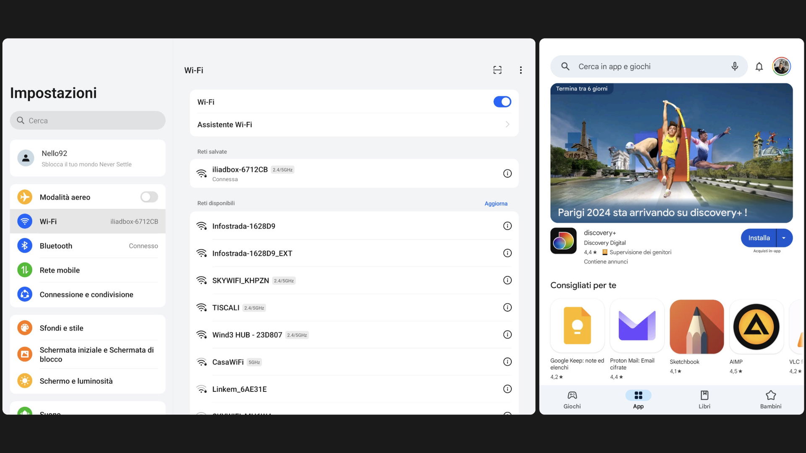Tap the discovery+ app icon

563,241
